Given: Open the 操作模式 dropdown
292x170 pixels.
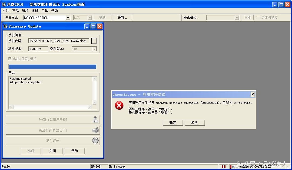Looking at the screenshot, I should [237, 17].
